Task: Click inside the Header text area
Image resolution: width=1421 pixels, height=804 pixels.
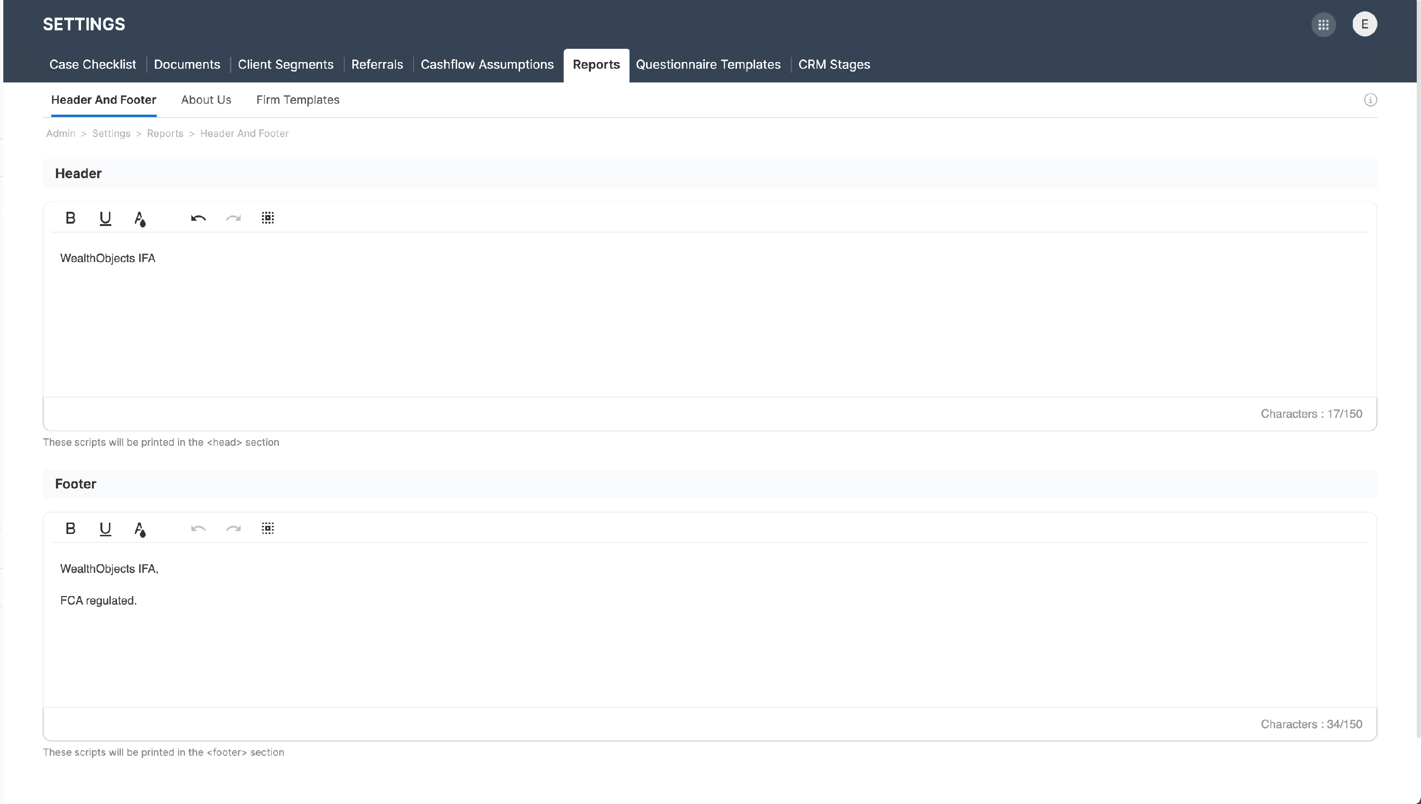Action: pyautogui.click(x=710, y=315)
